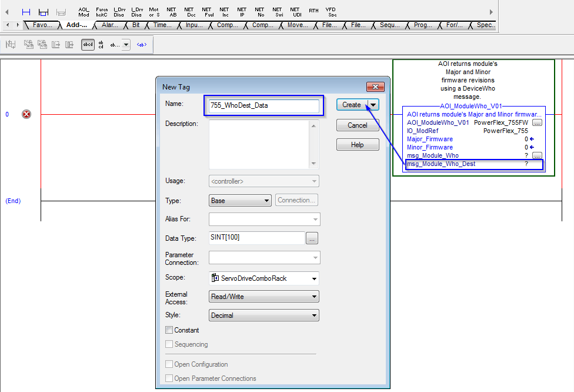Add the RTH instruction
Screen dimensions: 574x392
(313, 11)
